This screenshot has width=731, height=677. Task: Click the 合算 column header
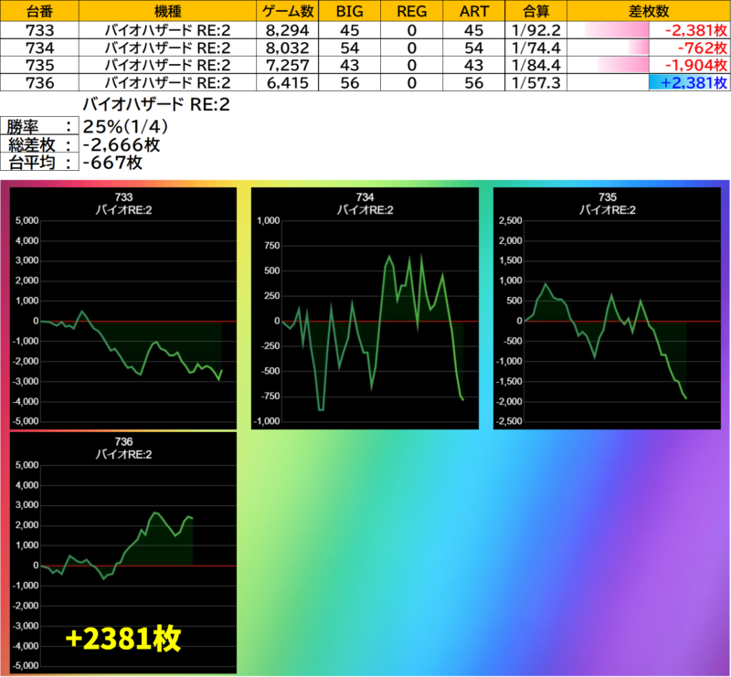[535, 11]
